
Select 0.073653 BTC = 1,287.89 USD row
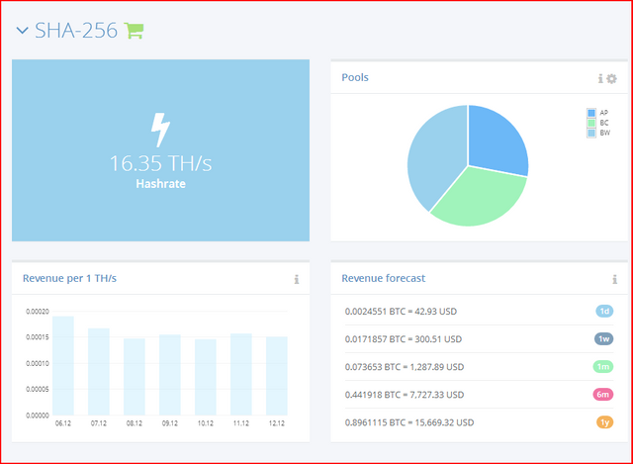click(x=479, y=367)
